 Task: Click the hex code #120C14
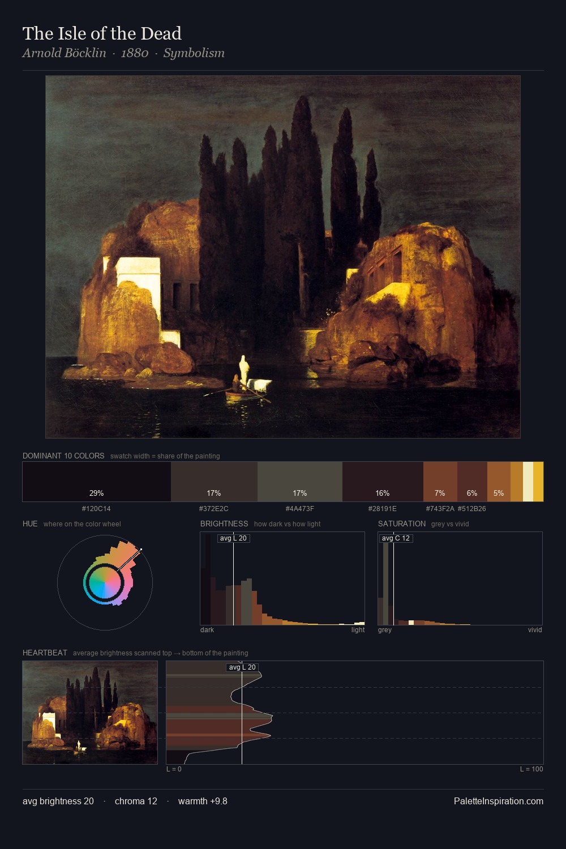point(96,509)
